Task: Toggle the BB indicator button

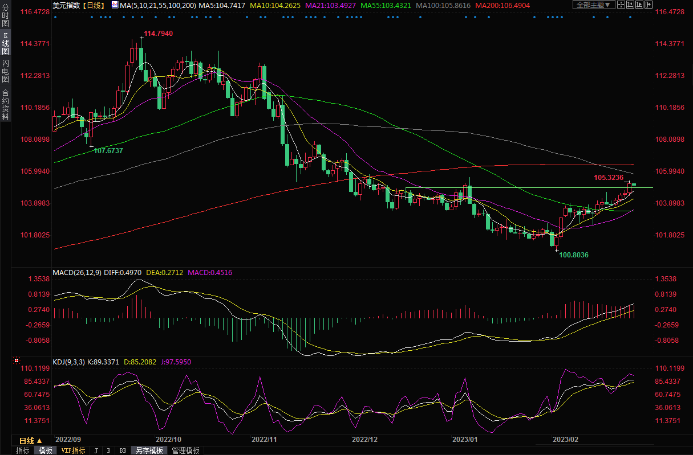Action: point(123,450)
